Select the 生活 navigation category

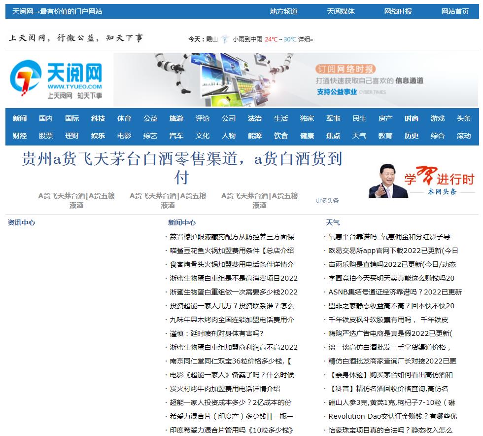[281, 118]
